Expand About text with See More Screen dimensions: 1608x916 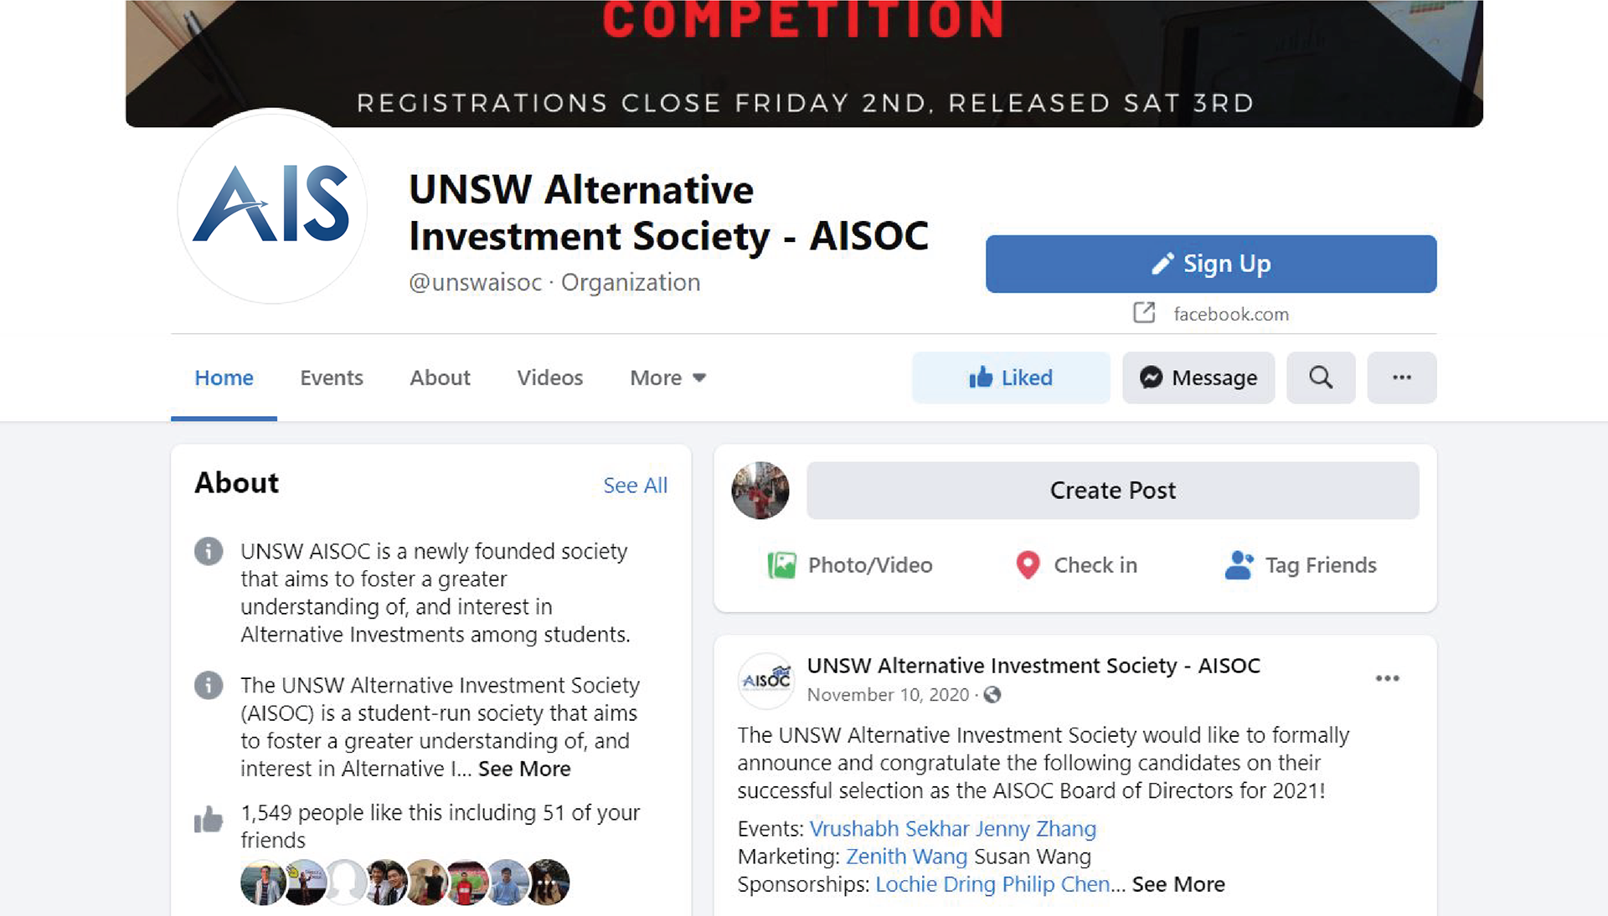tap(524, 769)
